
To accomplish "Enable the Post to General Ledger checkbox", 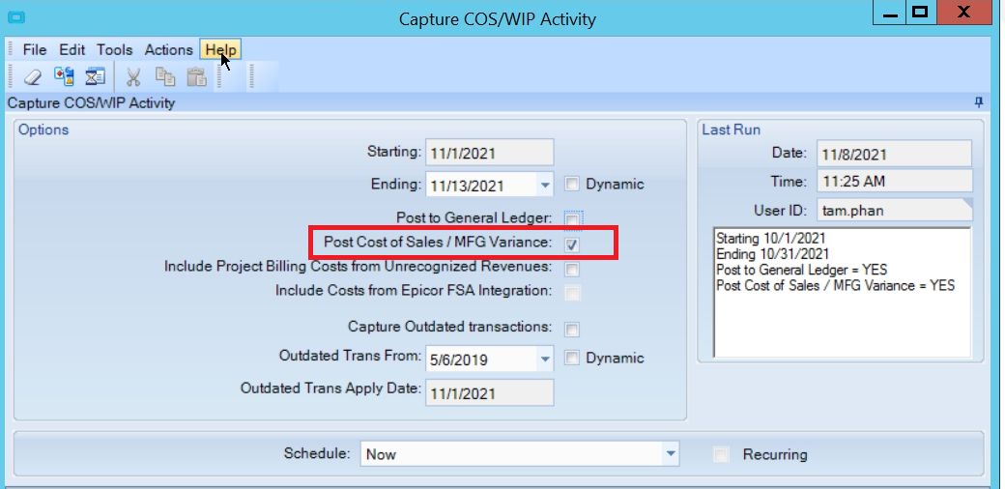I will (572, 218).
